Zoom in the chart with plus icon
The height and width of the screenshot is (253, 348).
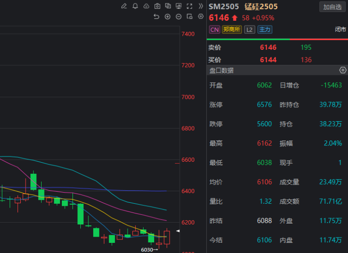(x=168, y=16)
